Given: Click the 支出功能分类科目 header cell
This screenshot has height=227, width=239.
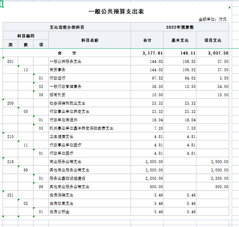Looking at the screenshot, I should coord(67,27).
